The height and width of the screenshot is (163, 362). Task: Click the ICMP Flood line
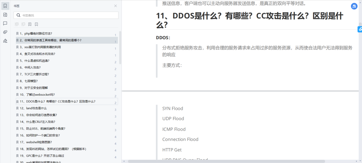tap(174, 129)
